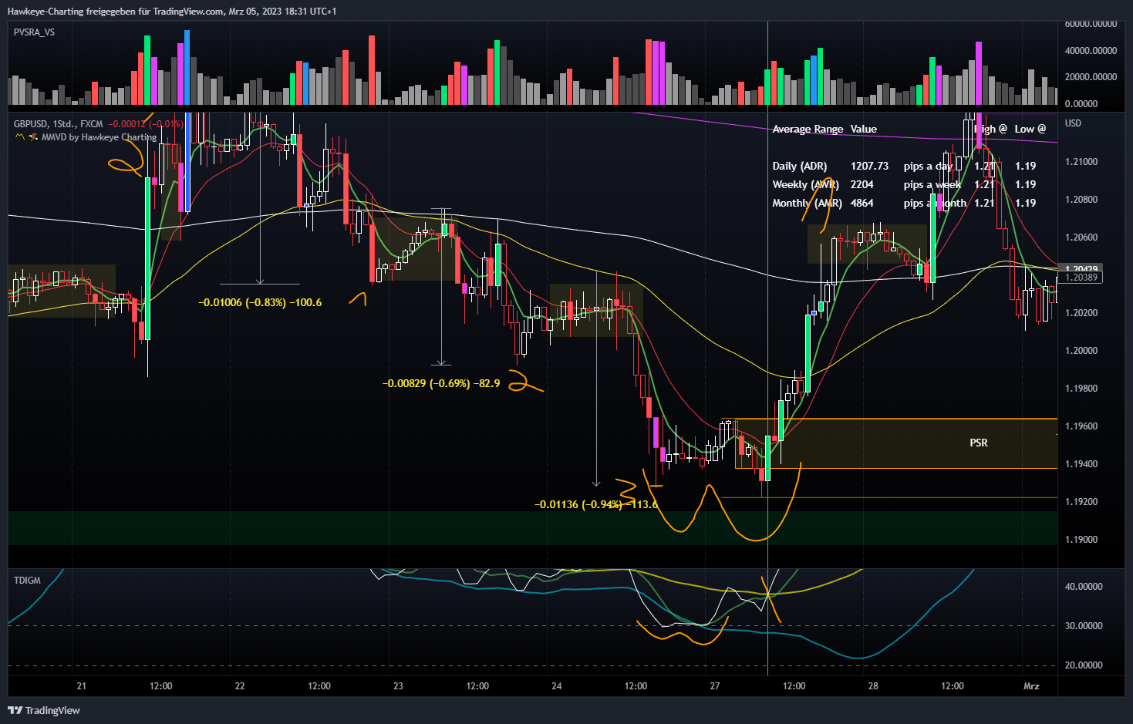This screenshot has width=1133, height=724.
Task: Click the Daily (ADR) row label
Action: pyautogui.click(x=800, y=166)
